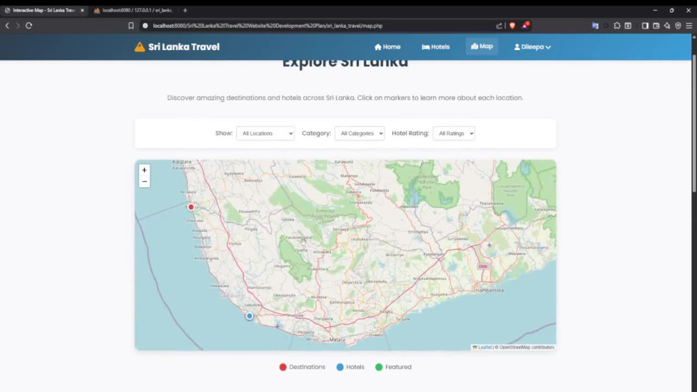Image resolution: width=697 pixels, height=392 pixels.
Task: Click the page vertical scrollbar
Action: click(694, 125)
